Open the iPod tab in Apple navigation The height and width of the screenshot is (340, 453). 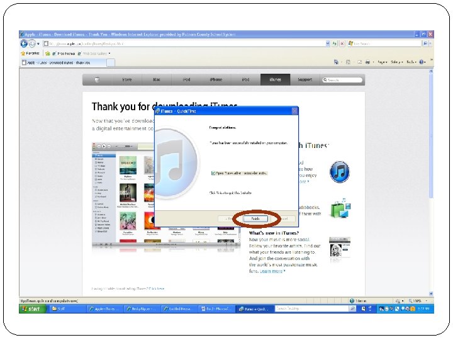tap(186, 79)
